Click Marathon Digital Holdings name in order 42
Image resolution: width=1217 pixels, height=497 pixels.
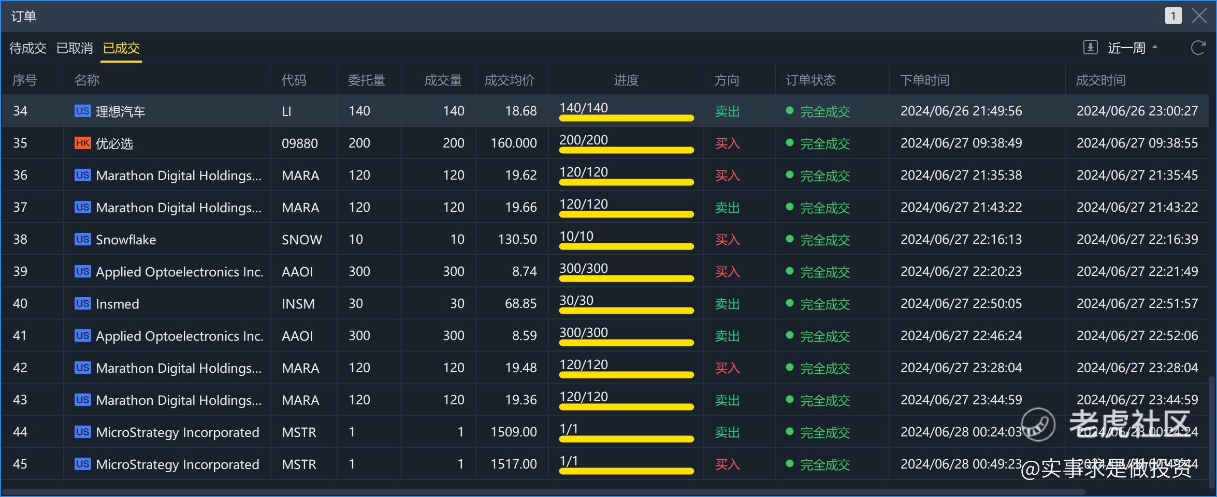pos(179,368)
